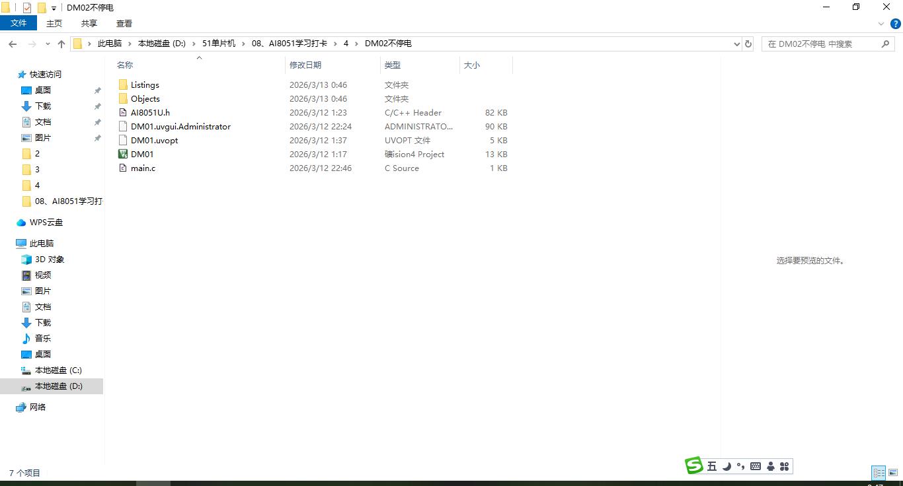Click the 3D 对象 cube icon

[x=26, y=260]
